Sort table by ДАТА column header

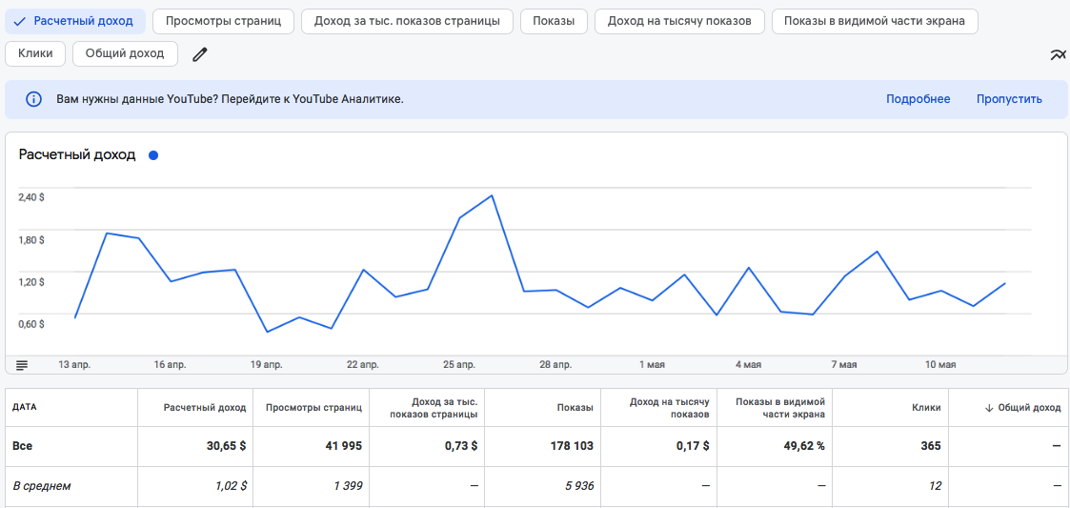coord(24,408)
